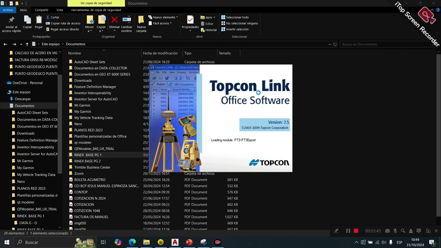Screen dimensions: 441x248
Task: Open the Archivo menu tab
Action: (8, 10)
